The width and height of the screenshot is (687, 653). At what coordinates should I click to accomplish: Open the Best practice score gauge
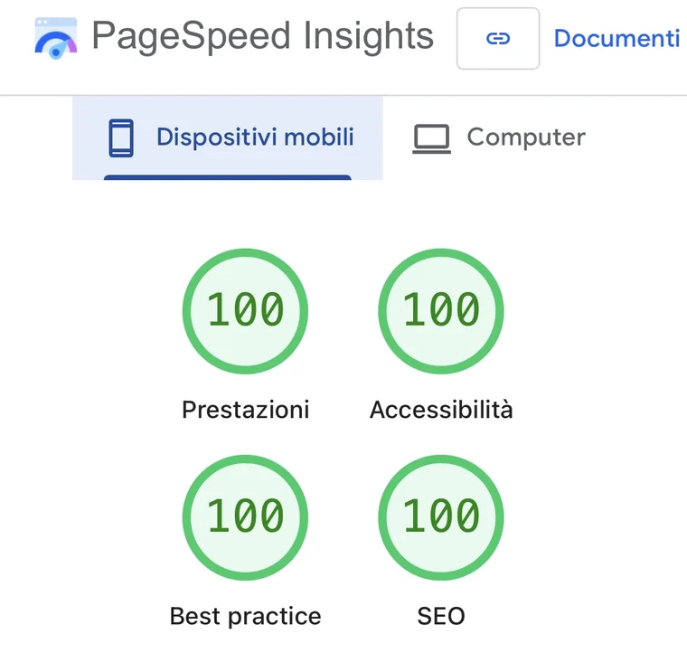(x=245, y=517)
